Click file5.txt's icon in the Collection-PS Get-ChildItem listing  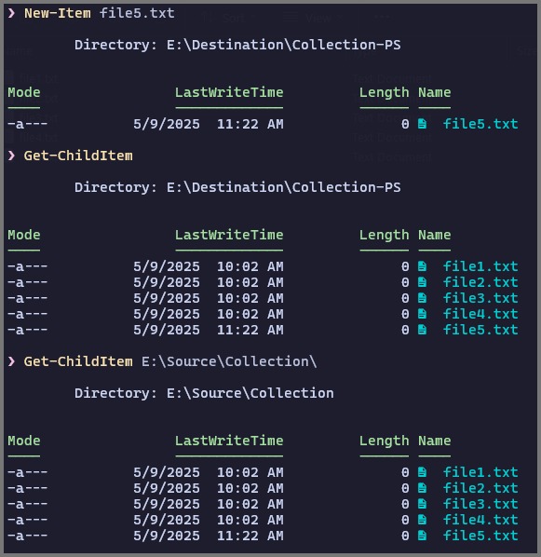(422, 330)
